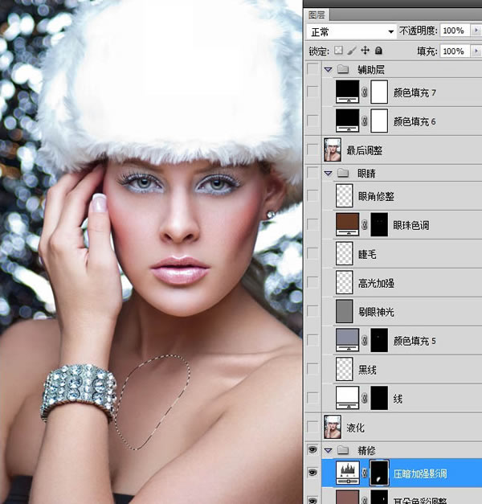Select the 液化 layer name
Viewport: 482px width, 504px height.
click(355, 428)
